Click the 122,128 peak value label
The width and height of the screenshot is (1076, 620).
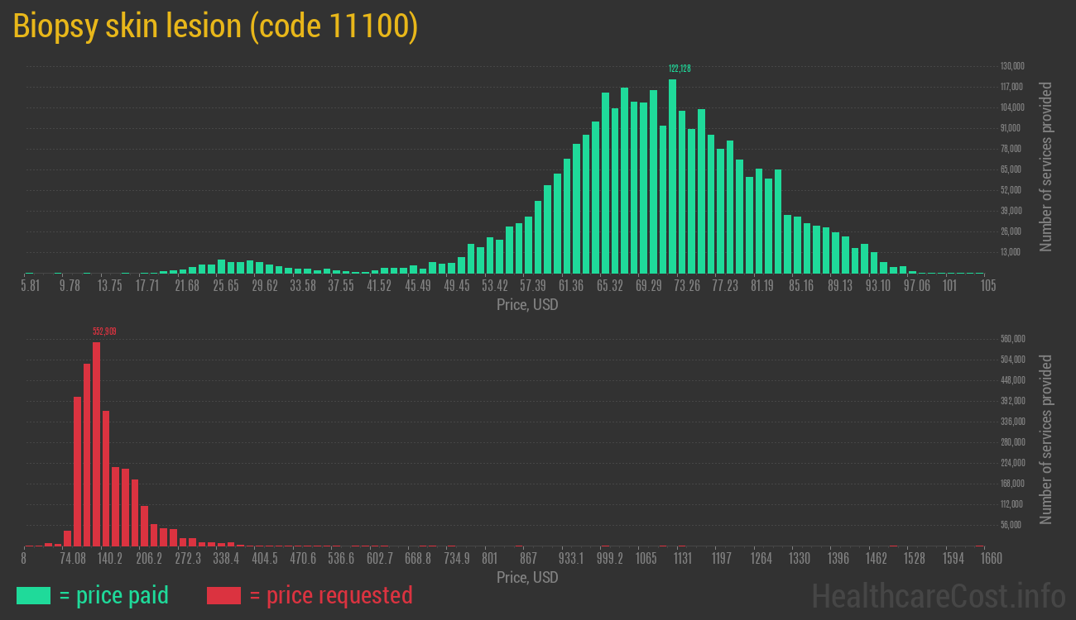tap(679, 69)
